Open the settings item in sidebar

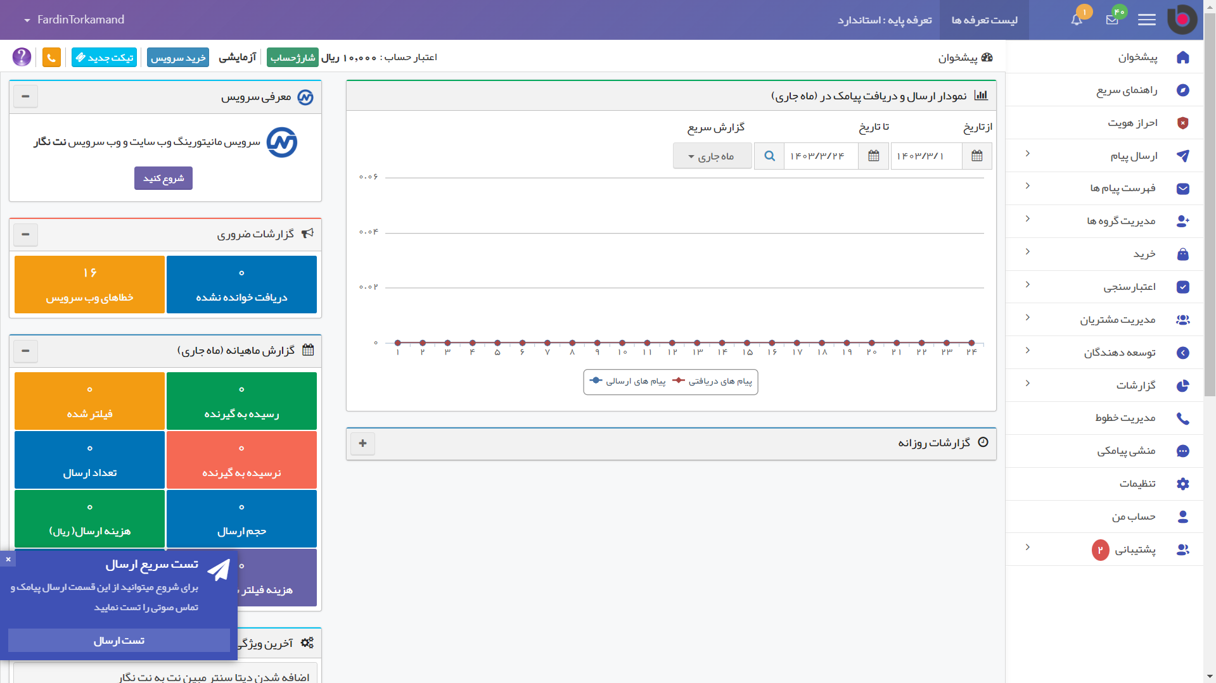(1137, 484)
